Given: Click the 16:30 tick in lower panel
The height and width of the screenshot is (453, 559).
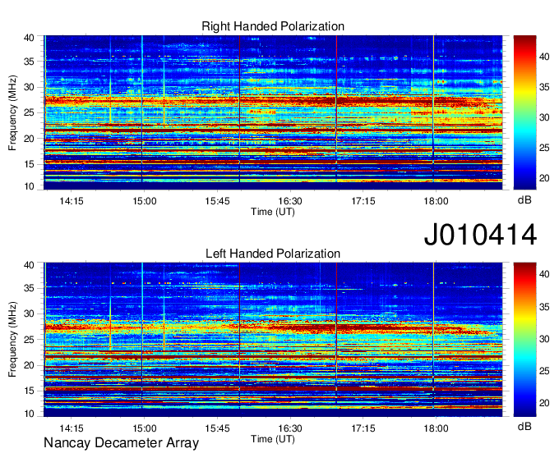Looking at the screenshot, I should point(290,428).
